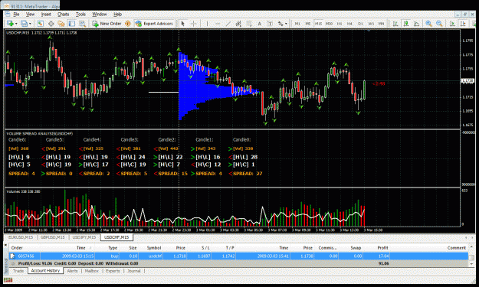Zoom in on the chart

pos(428,24)
